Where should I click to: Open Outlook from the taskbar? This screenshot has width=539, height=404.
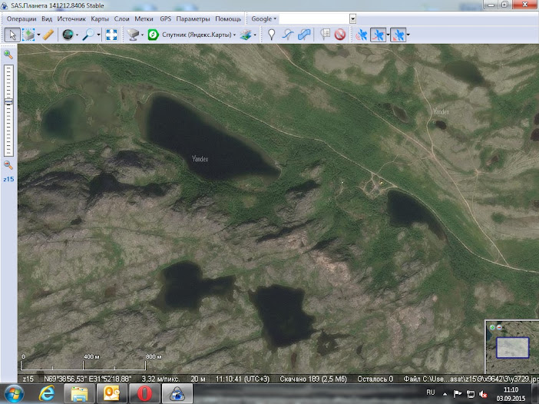(112, 394)
